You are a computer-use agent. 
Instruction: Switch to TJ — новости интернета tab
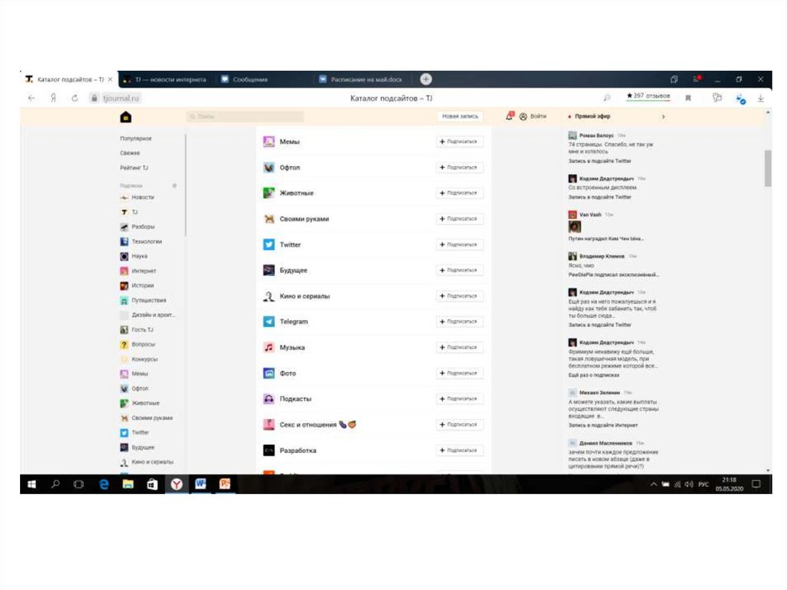point(165,79)
